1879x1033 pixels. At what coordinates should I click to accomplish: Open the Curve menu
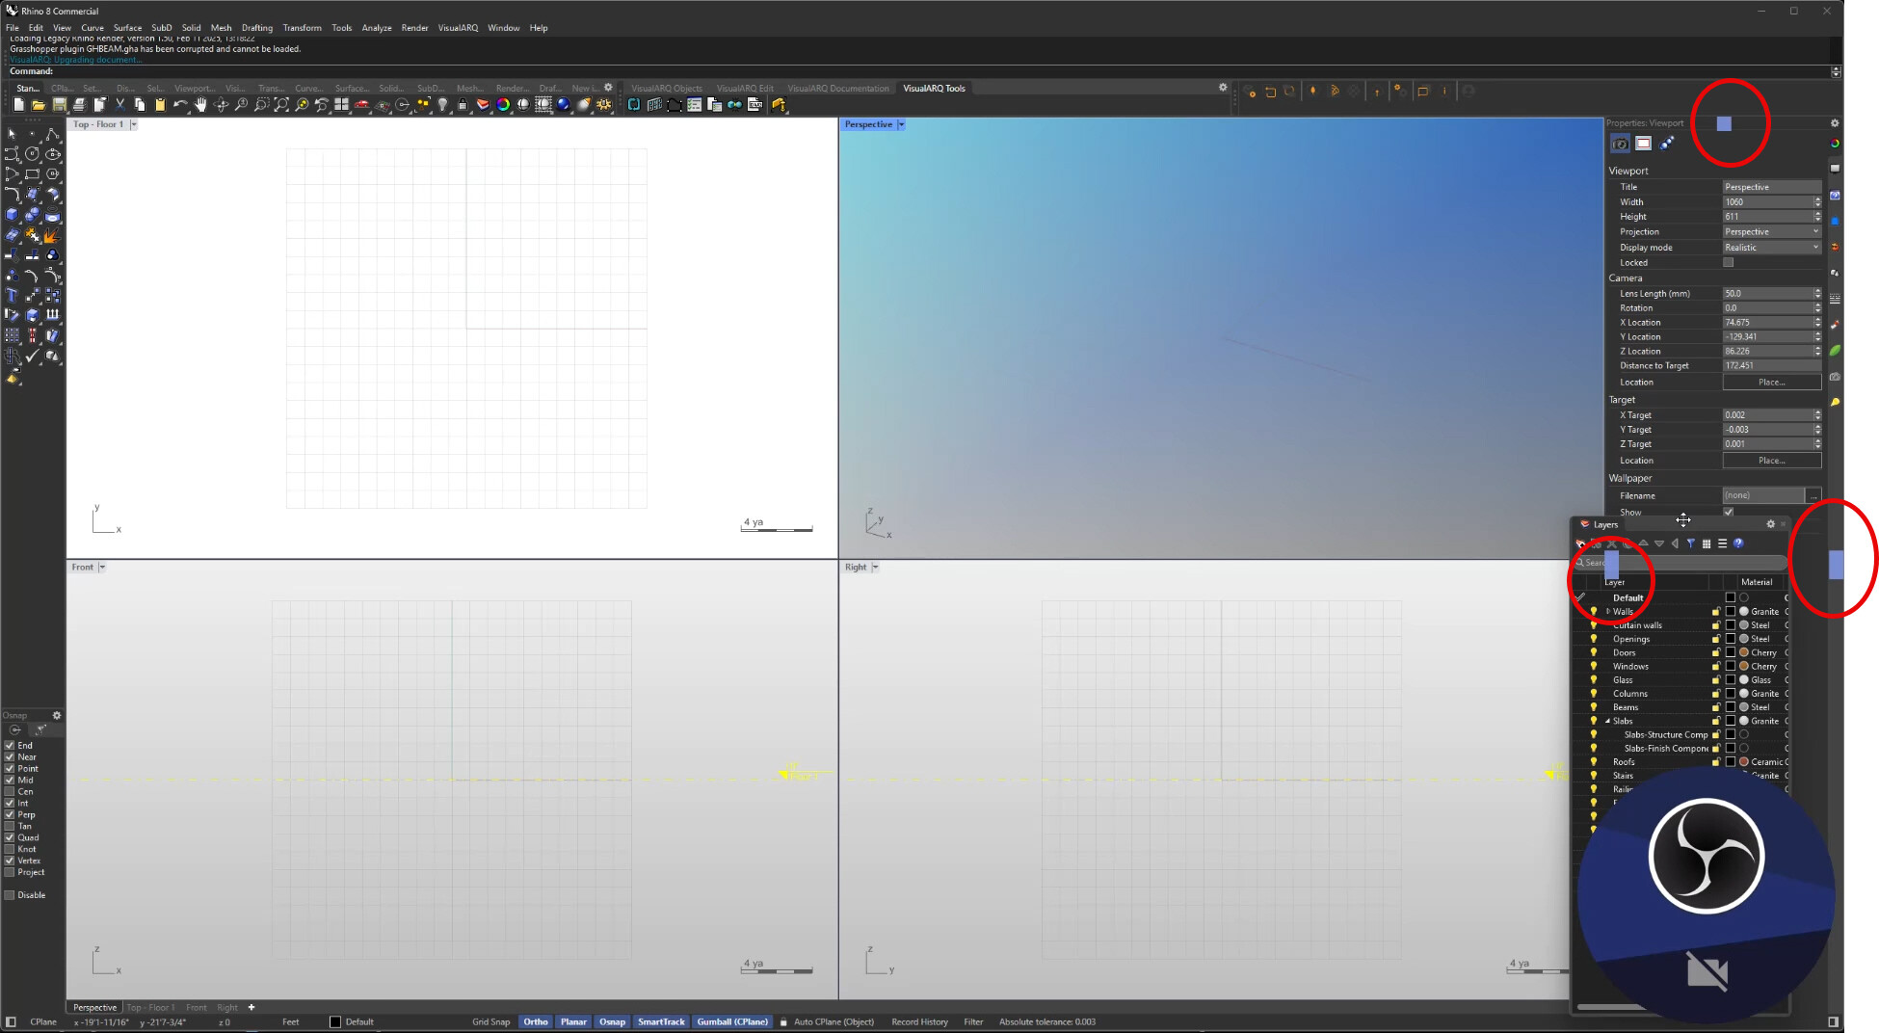pyautogui.click(x=93, y=28)
